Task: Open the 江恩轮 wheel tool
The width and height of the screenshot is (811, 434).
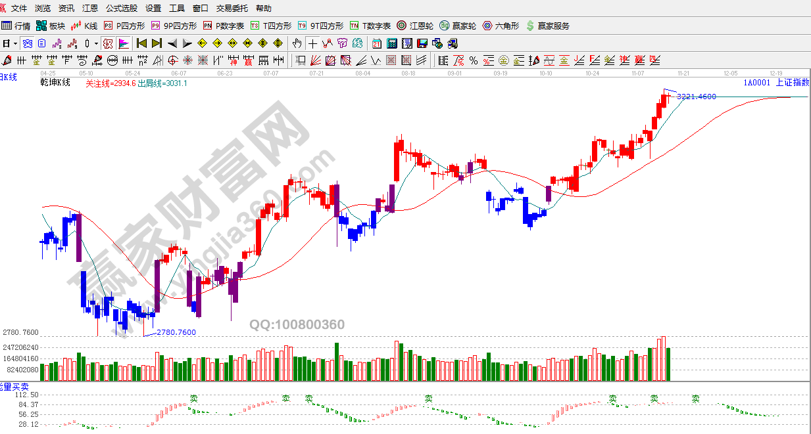Action: pyautogui.click(x=415, y=26)
